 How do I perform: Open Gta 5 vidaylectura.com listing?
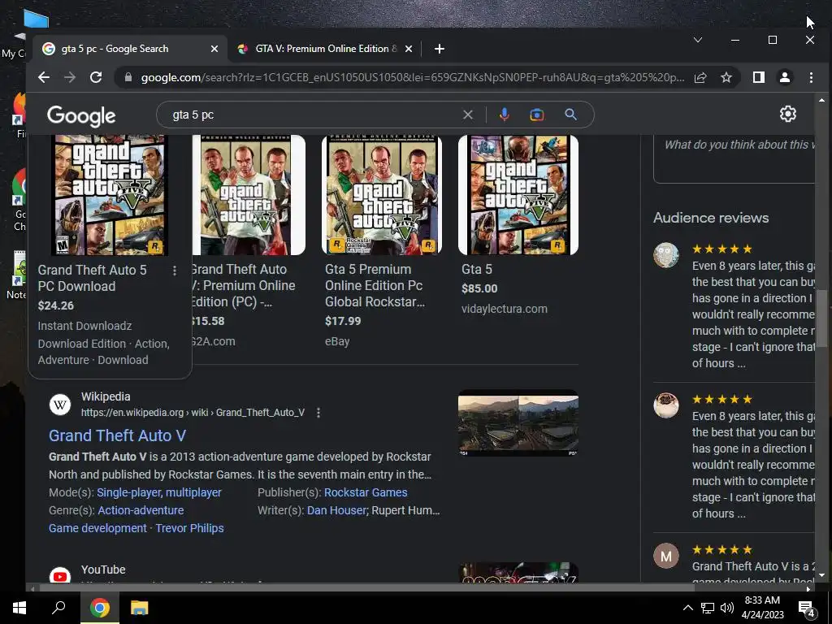[476, 270]
